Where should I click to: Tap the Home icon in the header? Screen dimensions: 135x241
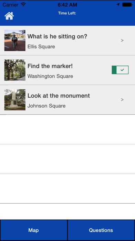9,16
